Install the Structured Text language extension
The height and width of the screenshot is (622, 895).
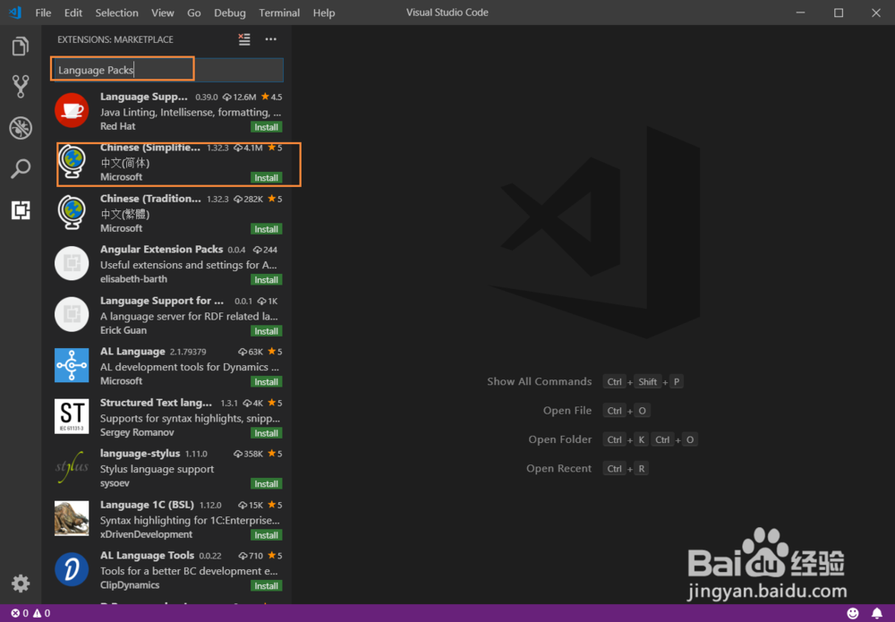tap(266, 433)
